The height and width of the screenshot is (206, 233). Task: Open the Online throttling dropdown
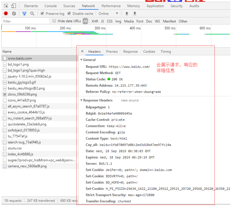108,13
